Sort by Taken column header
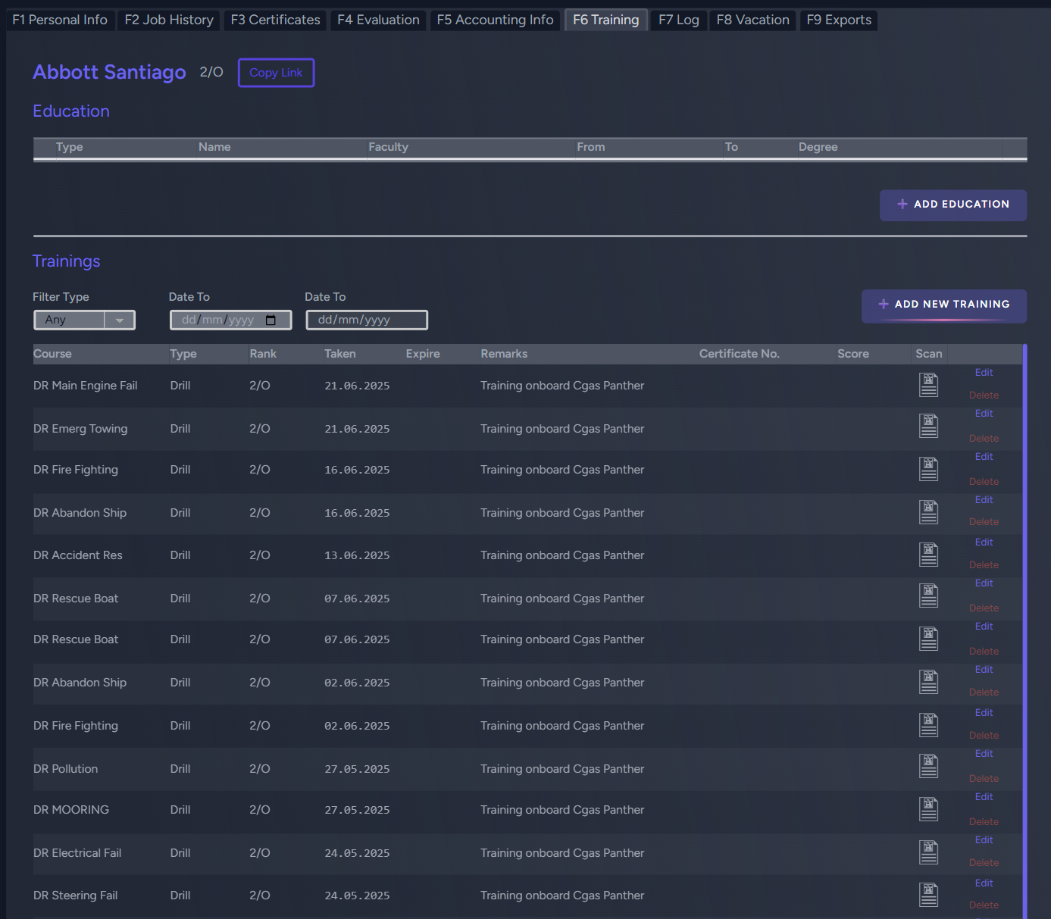1051x919 pixels. pyautogui.click(x=339, y=354)
